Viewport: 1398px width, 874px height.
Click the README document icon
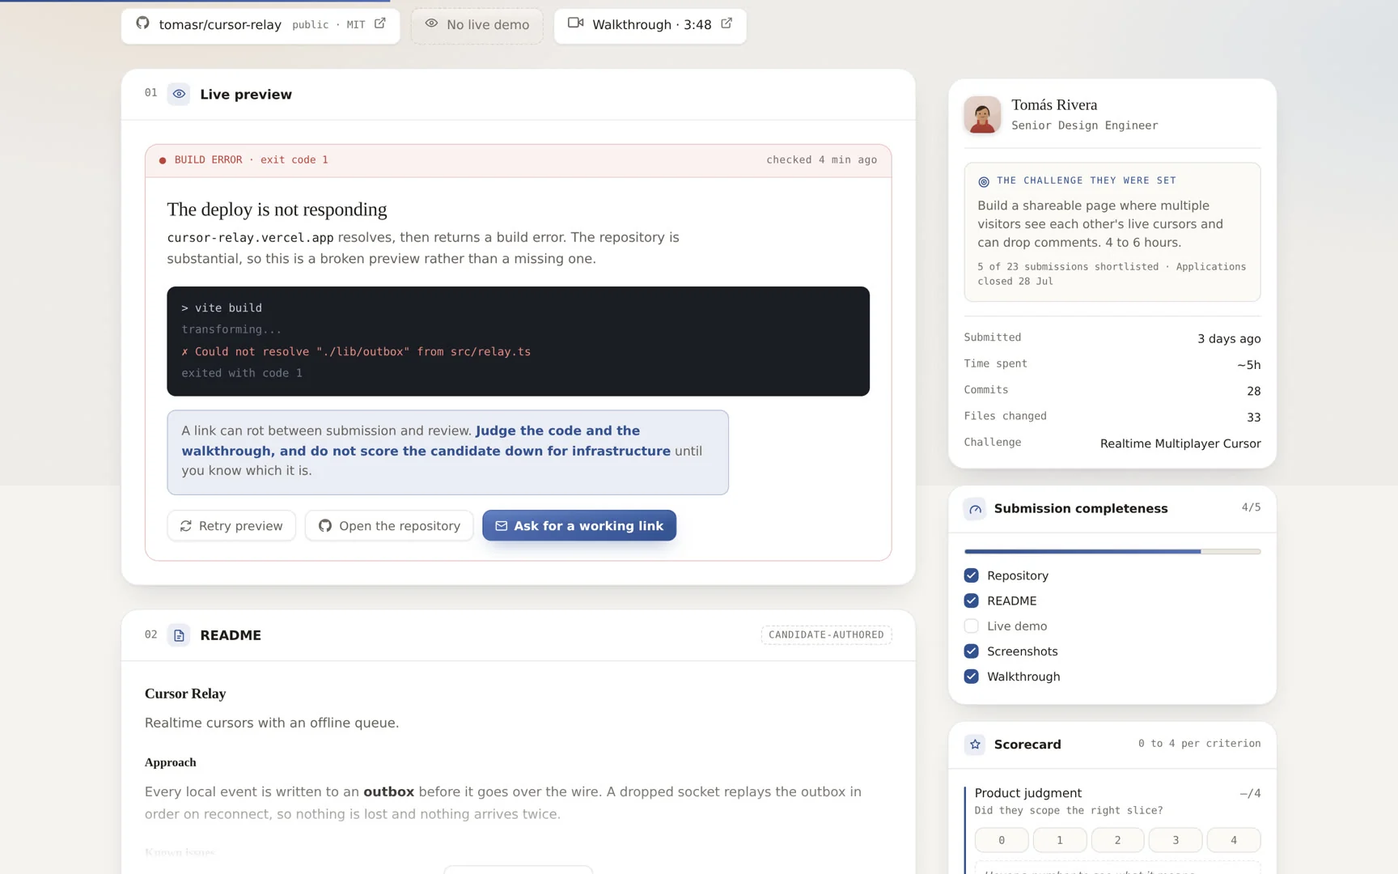[179, 635]
